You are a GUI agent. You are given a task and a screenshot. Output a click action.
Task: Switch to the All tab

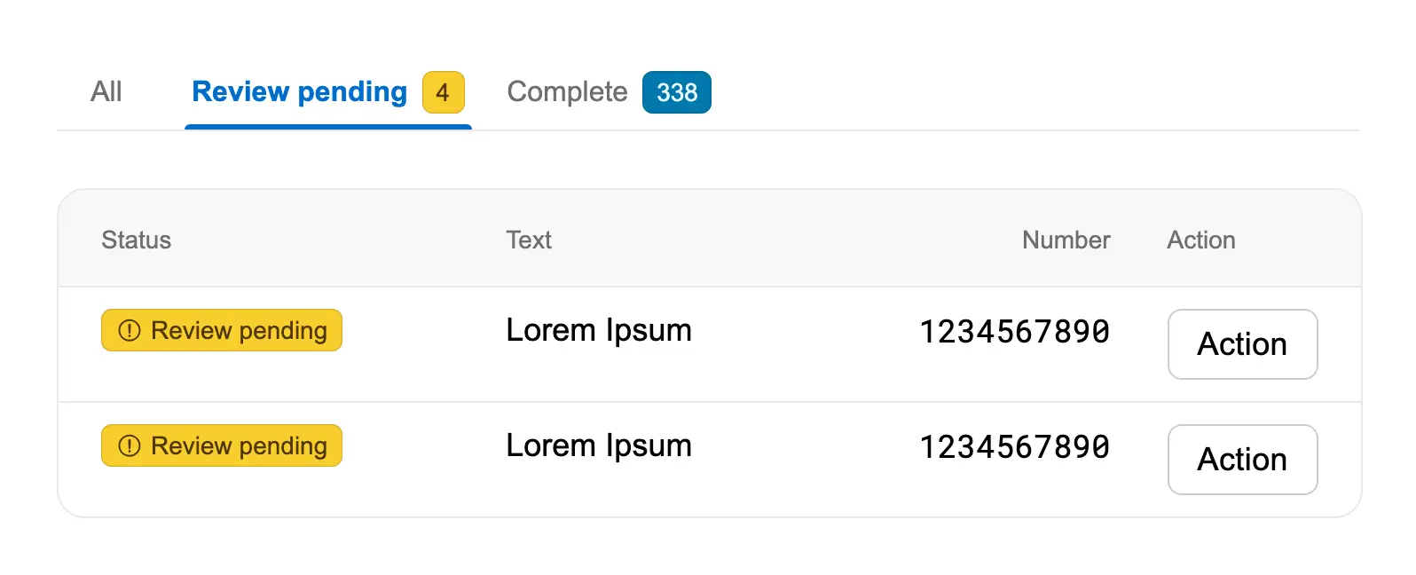[x=106, y=92]
